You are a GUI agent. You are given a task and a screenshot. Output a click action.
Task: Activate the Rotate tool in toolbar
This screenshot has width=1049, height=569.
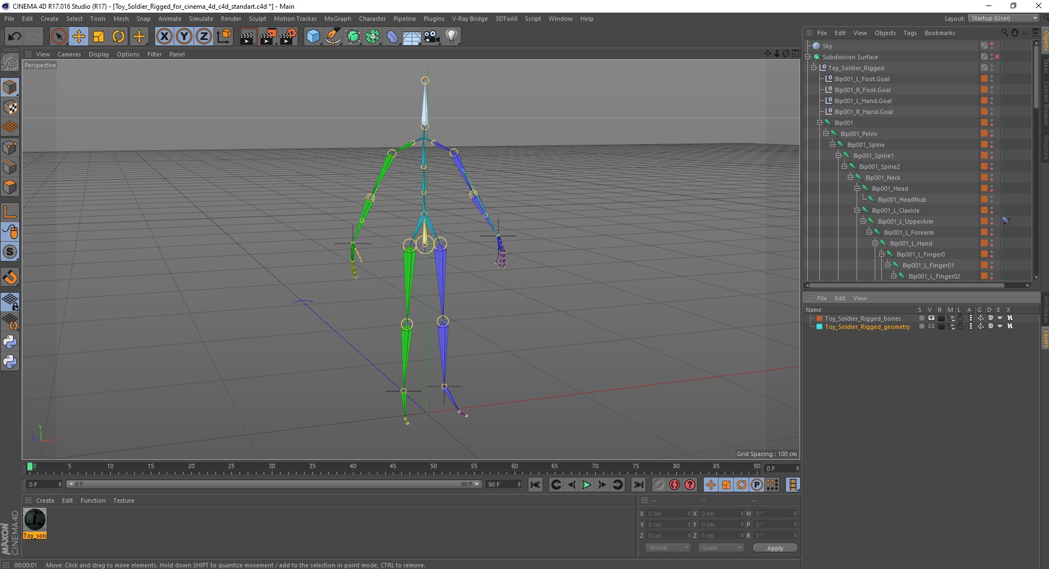(x=118, y=37)
